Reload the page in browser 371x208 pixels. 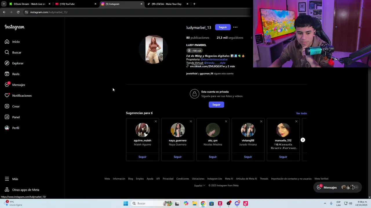click(18, 12)
